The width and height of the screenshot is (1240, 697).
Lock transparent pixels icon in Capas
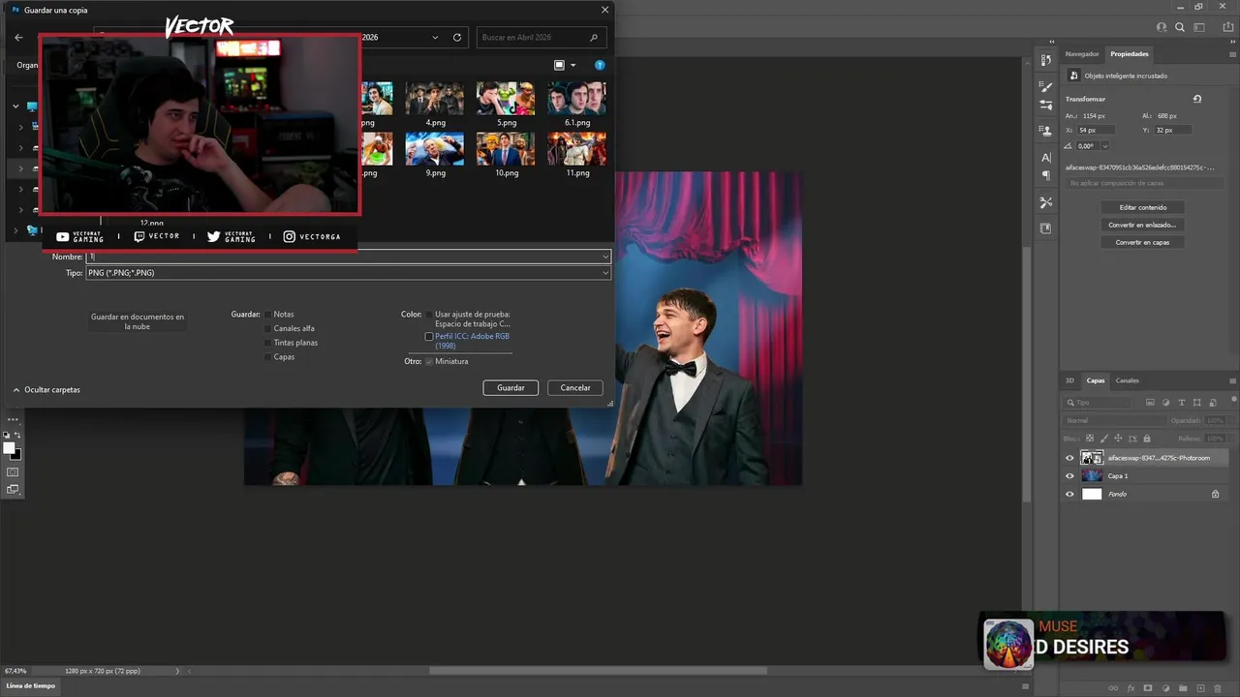click(x=1089, y=439)
